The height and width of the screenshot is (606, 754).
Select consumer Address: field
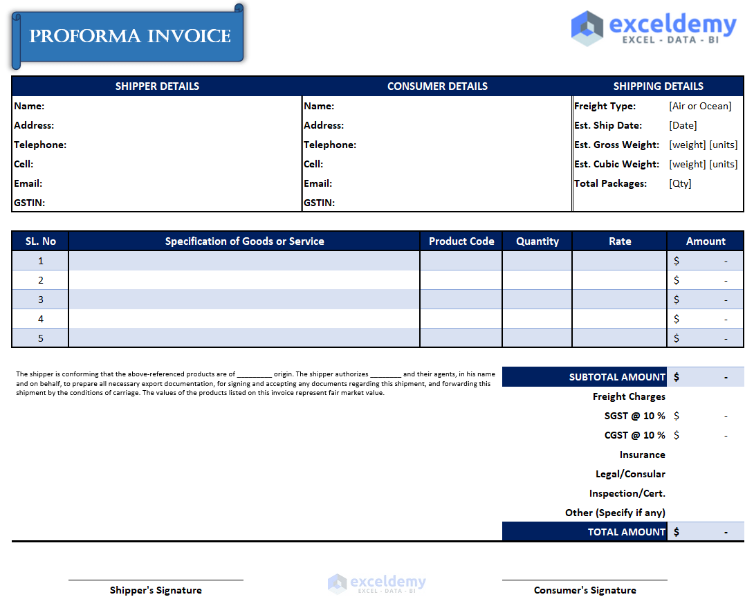tap(437, 125)
